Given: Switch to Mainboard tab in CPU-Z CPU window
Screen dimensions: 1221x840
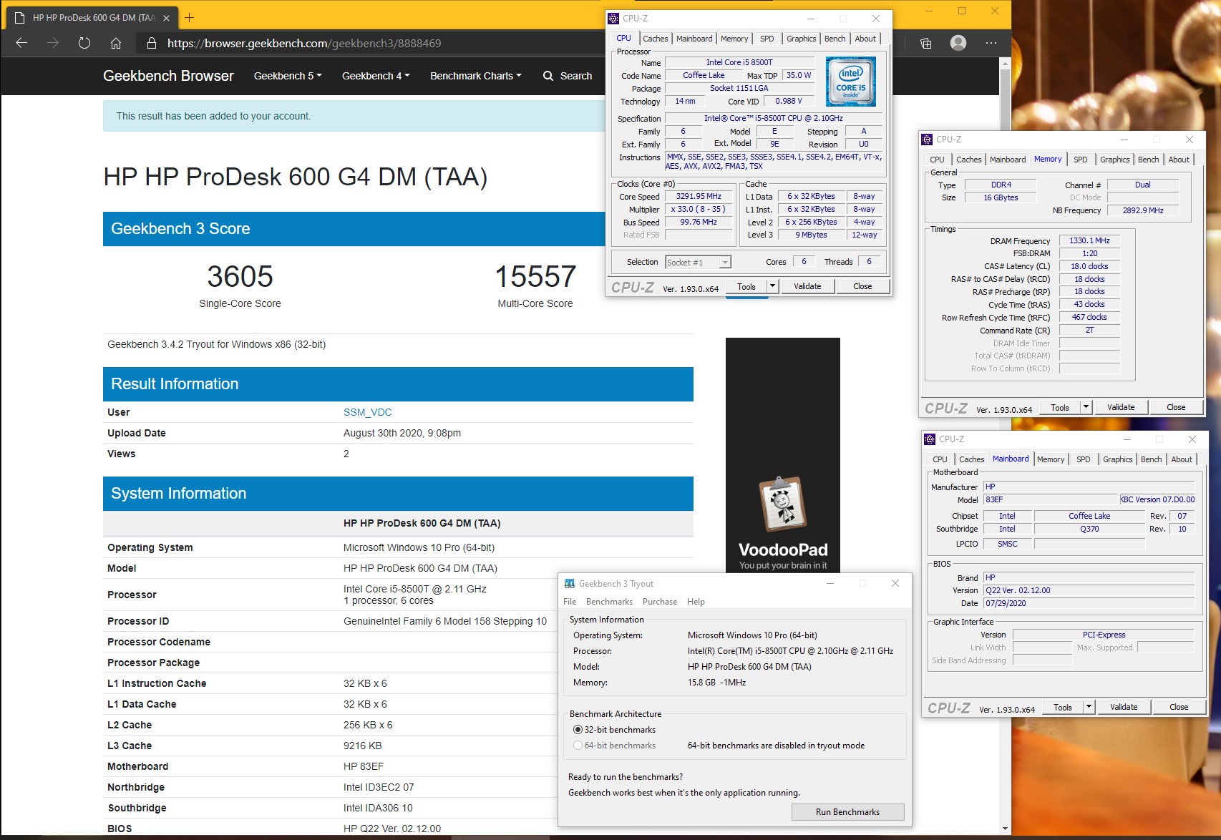Looking at the screenshot, I should (x=694, y=39).
